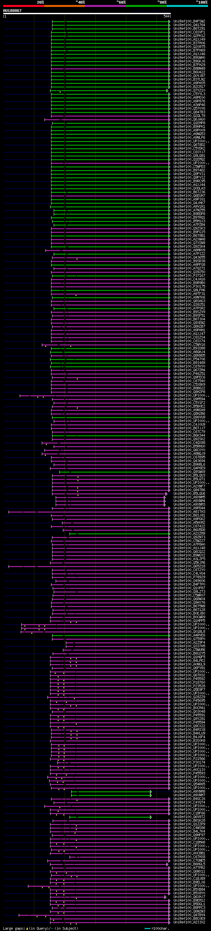
Task: Click the orange ~40% identity legend segment
Action: [65, 6]
